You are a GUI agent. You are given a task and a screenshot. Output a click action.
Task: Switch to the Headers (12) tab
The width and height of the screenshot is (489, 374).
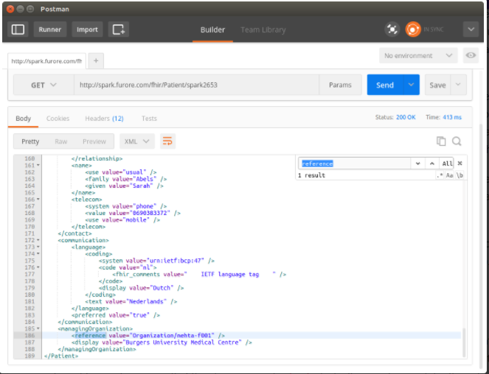coord(104,119)
